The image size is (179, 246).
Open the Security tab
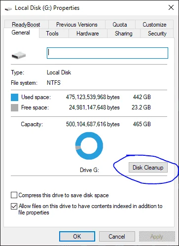(x=157, y=34)
